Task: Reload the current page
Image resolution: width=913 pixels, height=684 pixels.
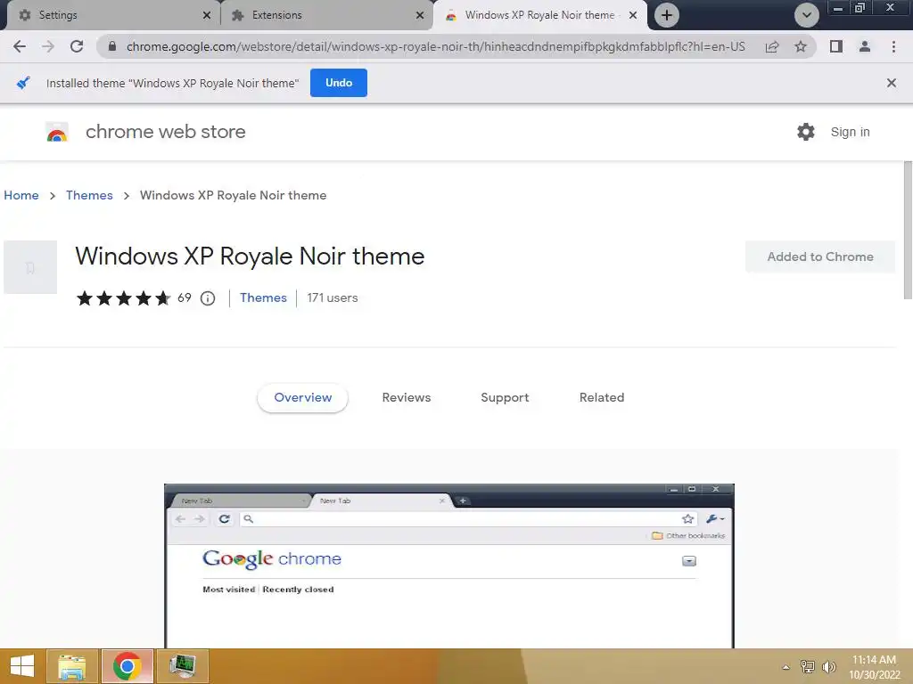Action: (x=77, y=46)
